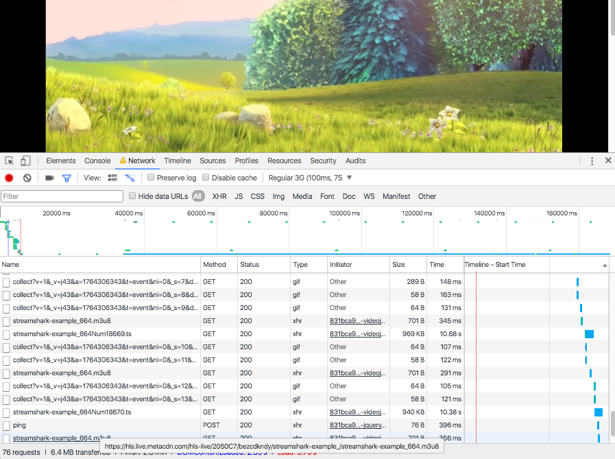
Task: Switch to the Sources tab
Action: point(213,161)
